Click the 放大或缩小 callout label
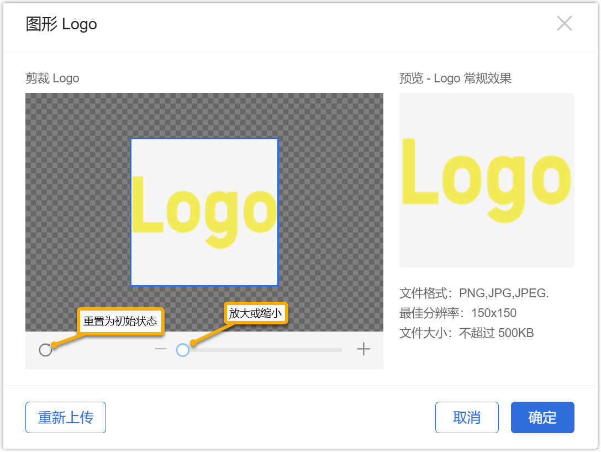Viewport: 601px width, 452px height. (x=255, y=313)
